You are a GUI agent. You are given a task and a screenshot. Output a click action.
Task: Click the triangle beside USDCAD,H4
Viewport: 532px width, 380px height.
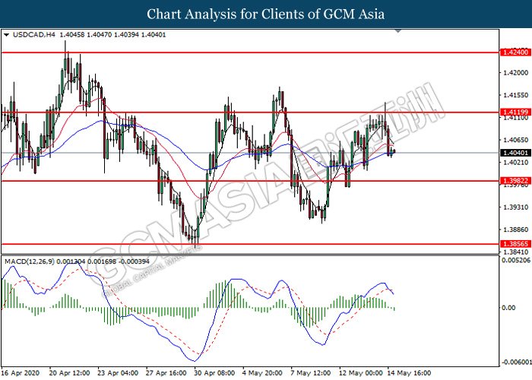(x=6, y=35)
